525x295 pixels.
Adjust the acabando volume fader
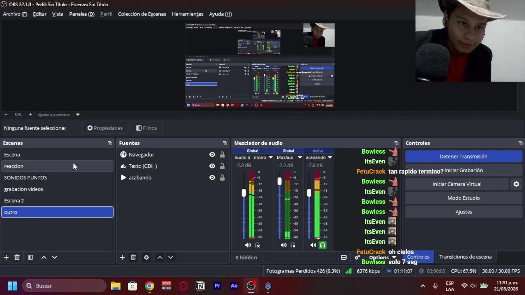[309, 193]
